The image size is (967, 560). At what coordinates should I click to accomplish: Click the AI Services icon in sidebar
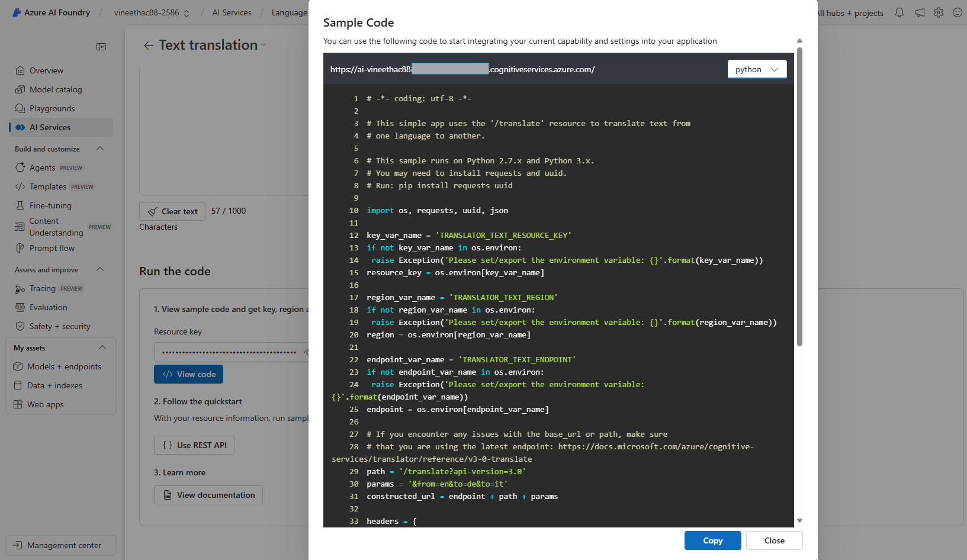(20, 127)
